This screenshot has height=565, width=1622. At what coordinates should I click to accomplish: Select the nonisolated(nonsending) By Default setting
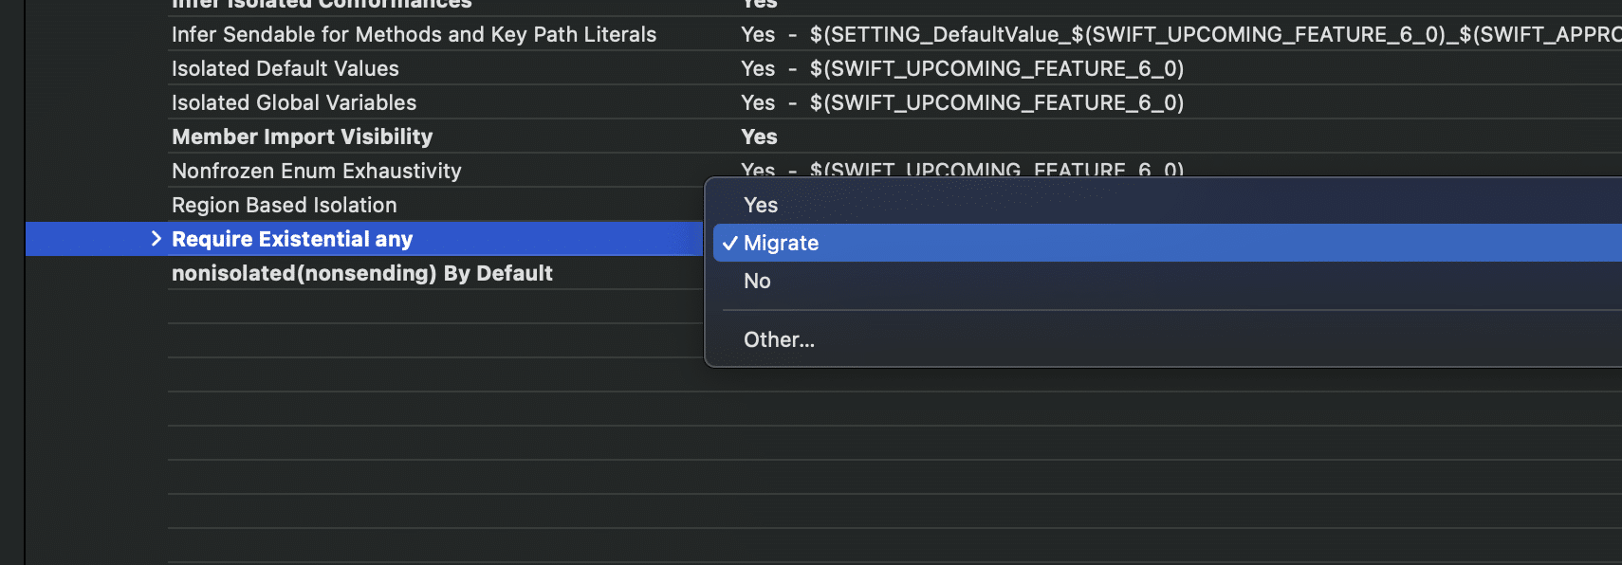[x=362, y=273]
